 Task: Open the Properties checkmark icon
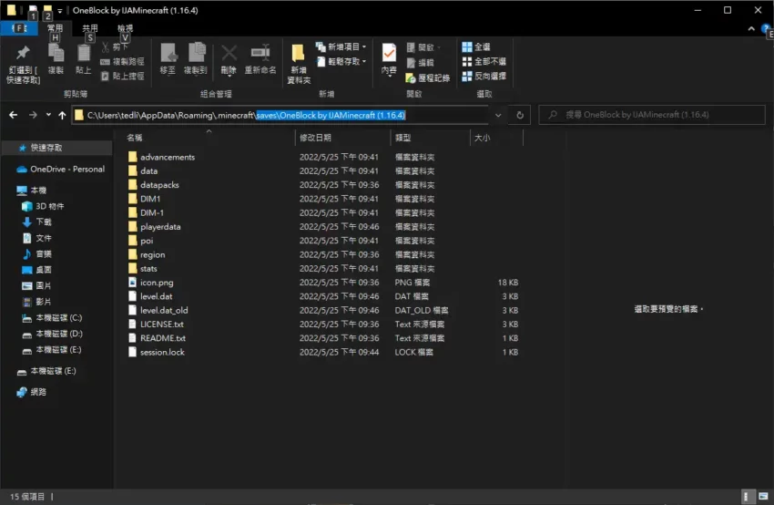tap(389, 53)
